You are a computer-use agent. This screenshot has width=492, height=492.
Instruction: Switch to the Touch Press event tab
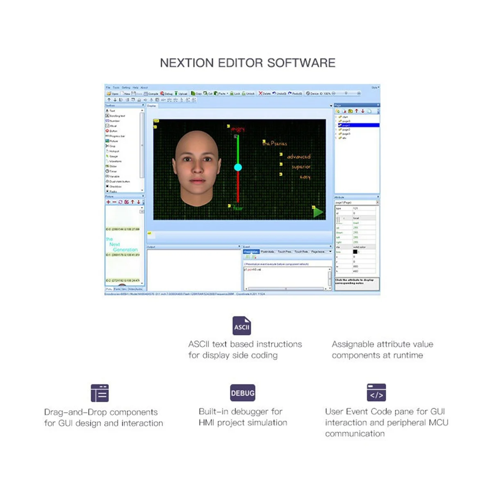pos(285,251)
